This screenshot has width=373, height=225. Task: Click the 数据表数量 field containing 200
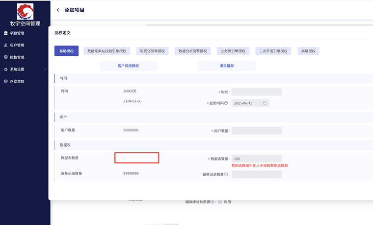point(257,158)
